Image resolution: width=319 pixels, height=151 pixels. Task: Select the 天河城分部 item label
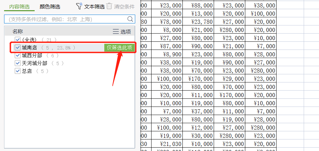35,63
